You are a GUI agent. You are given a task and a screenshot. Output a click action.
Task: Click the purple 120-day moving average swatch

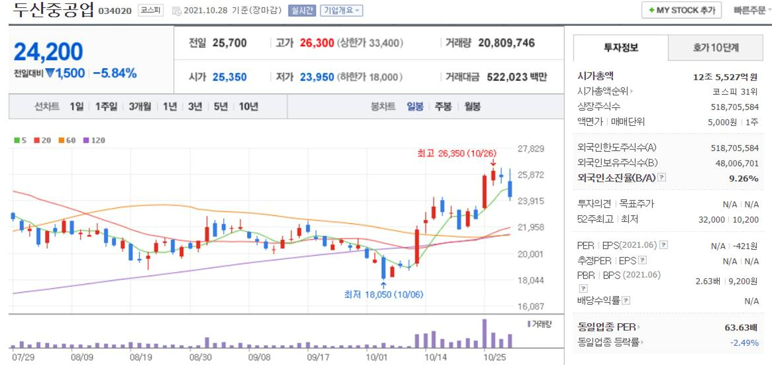coord(85,140)
